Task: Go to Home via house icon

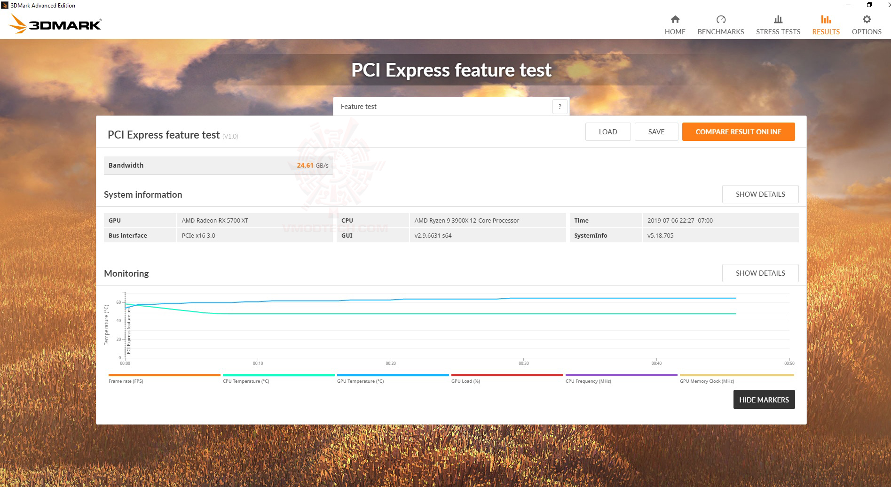Action: coord(675,19)
